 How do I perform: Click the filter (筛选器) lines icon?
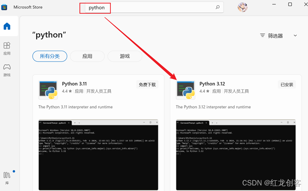tap(262, 36)
